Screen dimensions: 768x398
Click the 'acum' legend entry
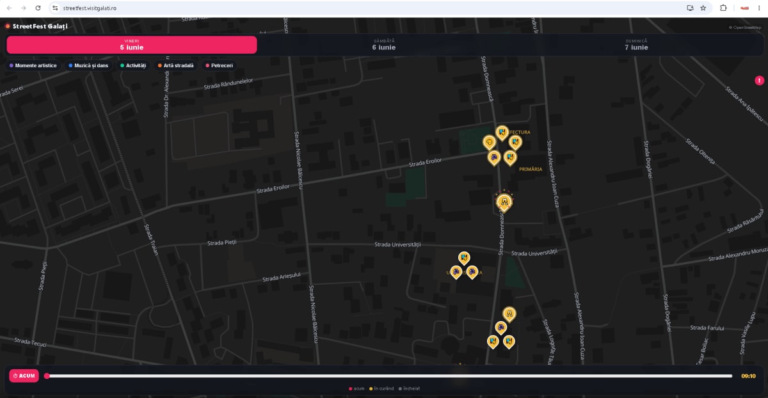(356, 388)
